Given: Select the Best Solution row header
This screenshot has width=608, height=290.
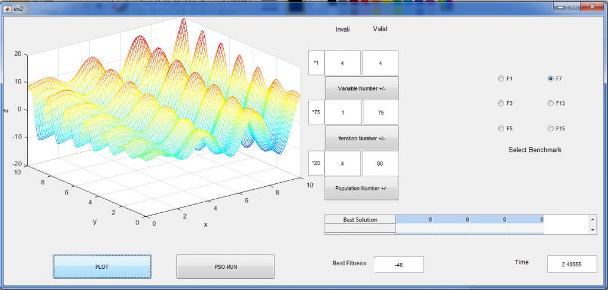Looking at the screenshot, I should (x=360, y=220).
